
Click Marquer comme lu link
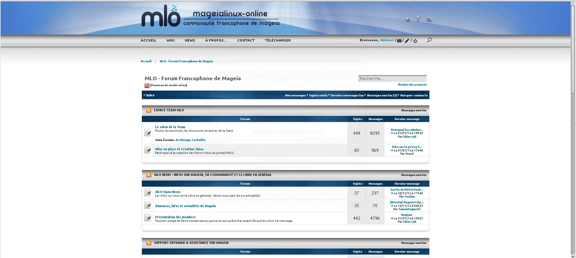pyautogui.click(x=414, y=95)
